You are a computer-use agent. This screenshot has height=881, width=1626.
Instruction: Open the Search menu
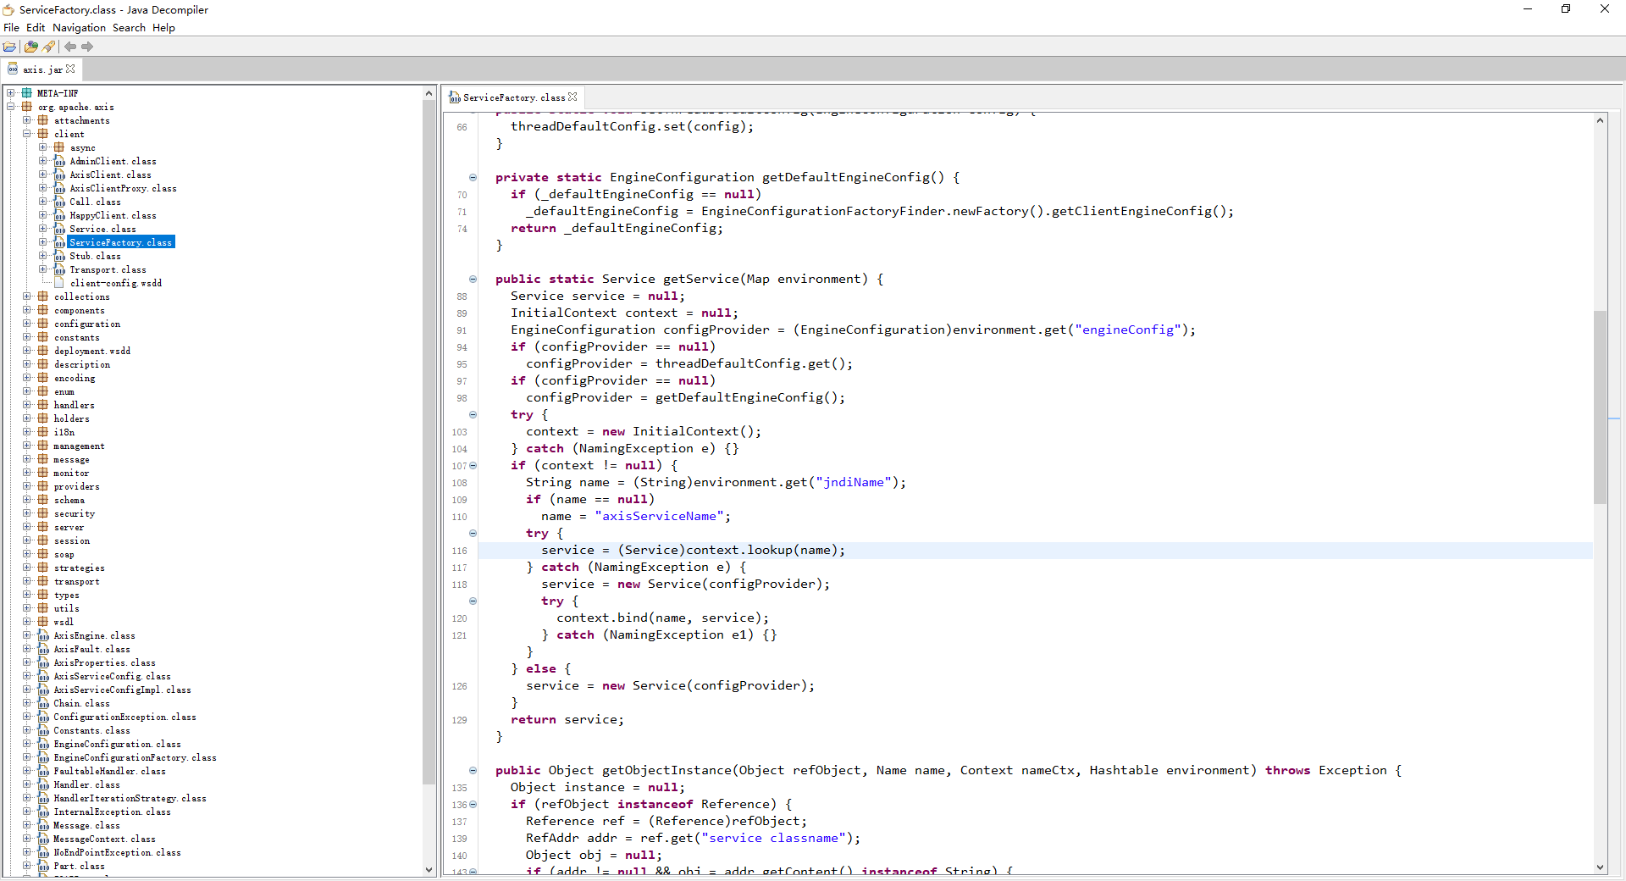pyautogui.click(x=129, y=28)
